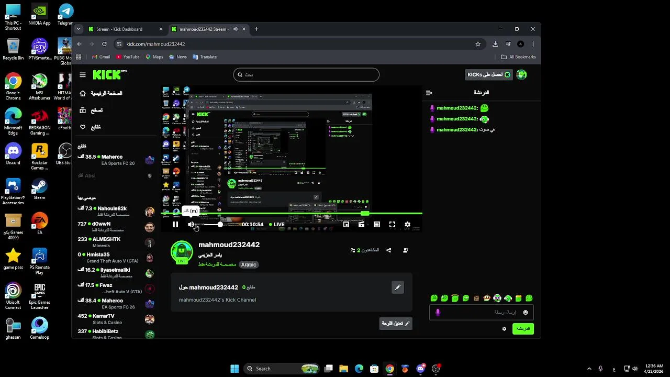Open the Browse sidebar item

coord(92,110)
